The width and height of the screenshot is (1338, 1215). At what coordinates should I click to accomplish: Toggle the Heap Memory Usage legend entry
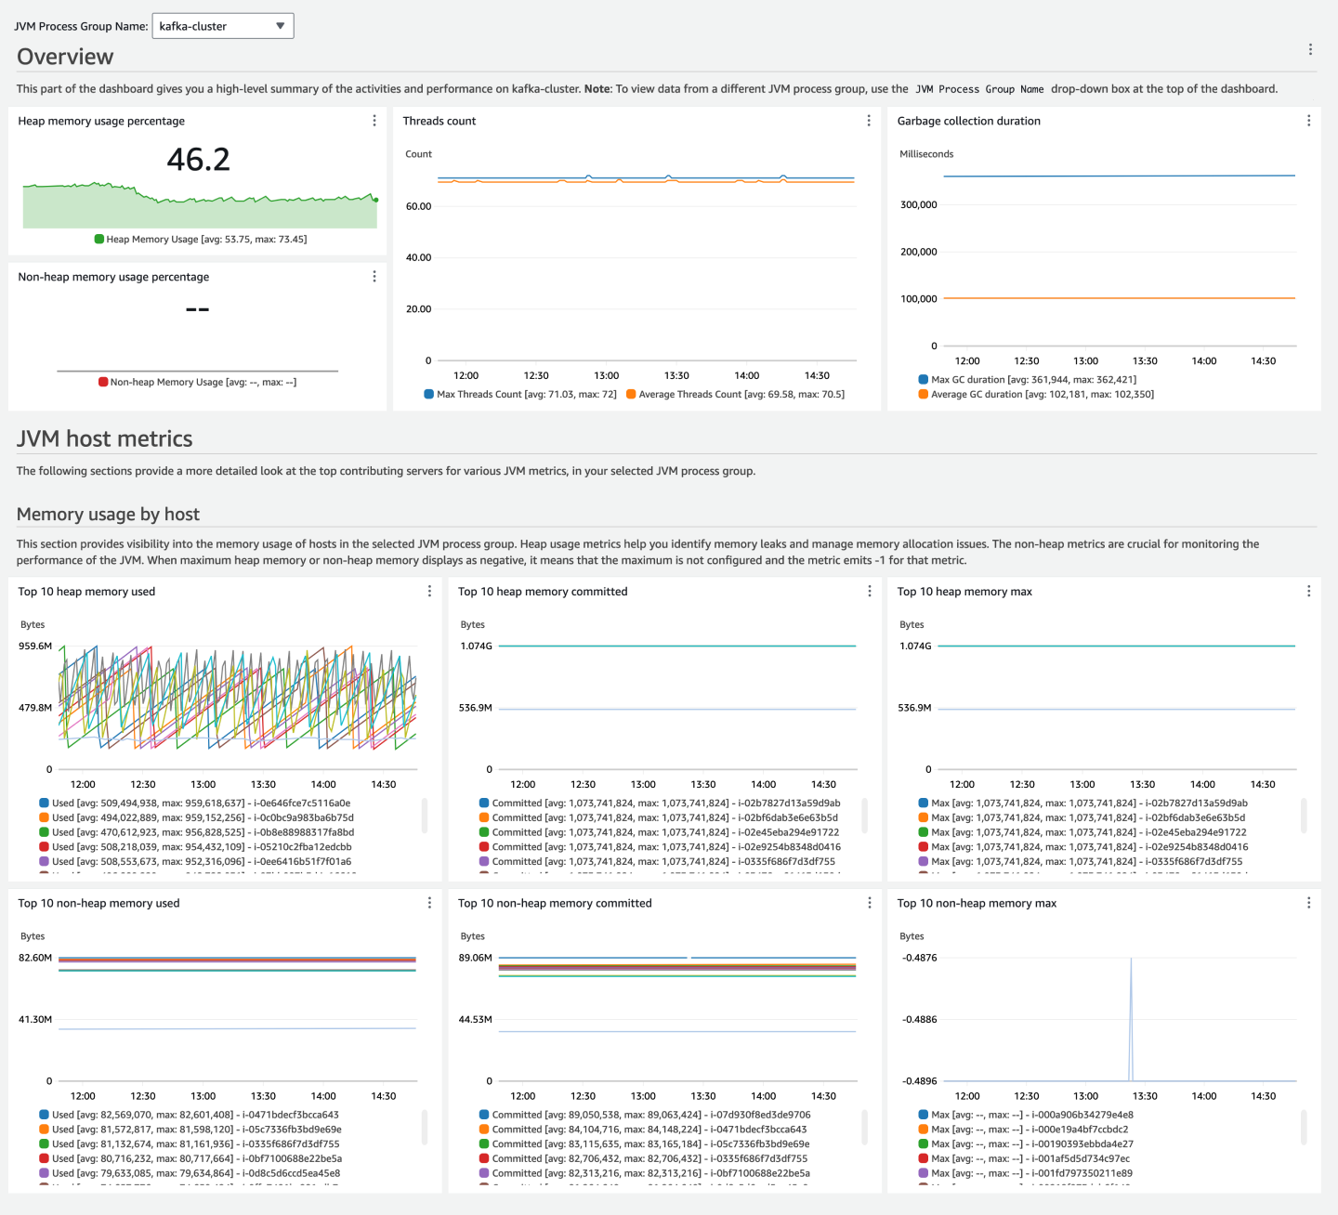200,239
